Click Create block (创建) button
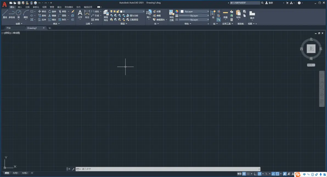 [157, 12]
